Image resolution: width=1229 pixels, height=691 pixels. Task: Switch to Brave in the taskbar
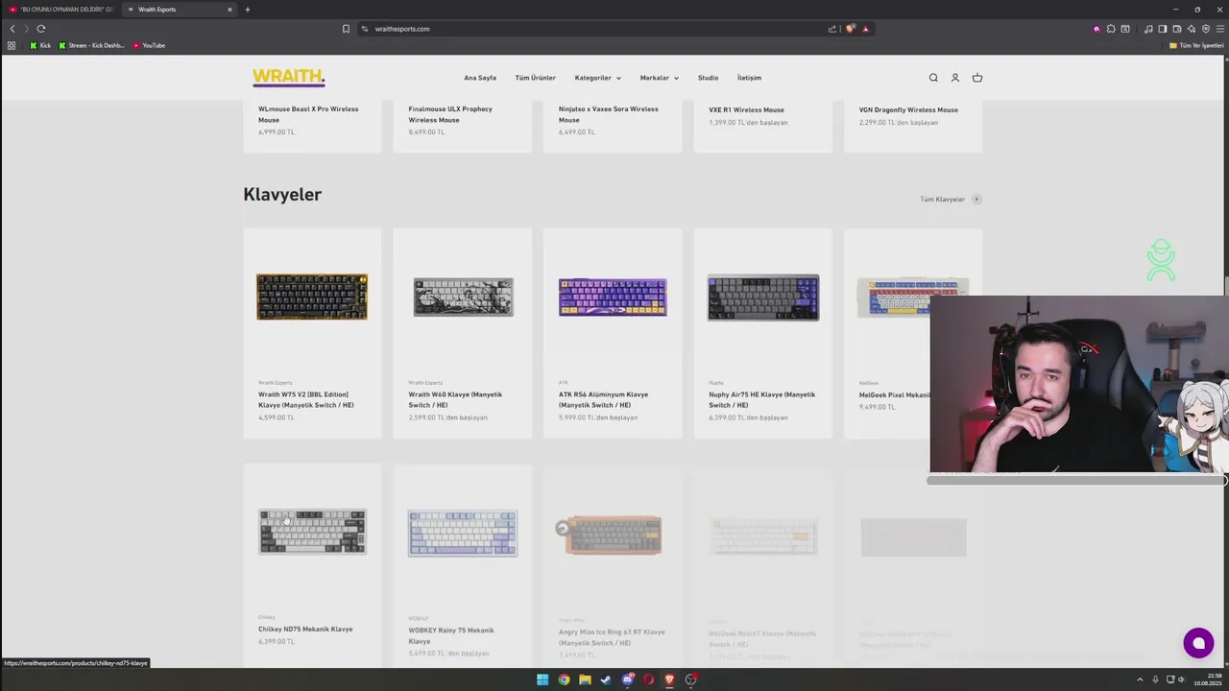[x=669, y=679]
